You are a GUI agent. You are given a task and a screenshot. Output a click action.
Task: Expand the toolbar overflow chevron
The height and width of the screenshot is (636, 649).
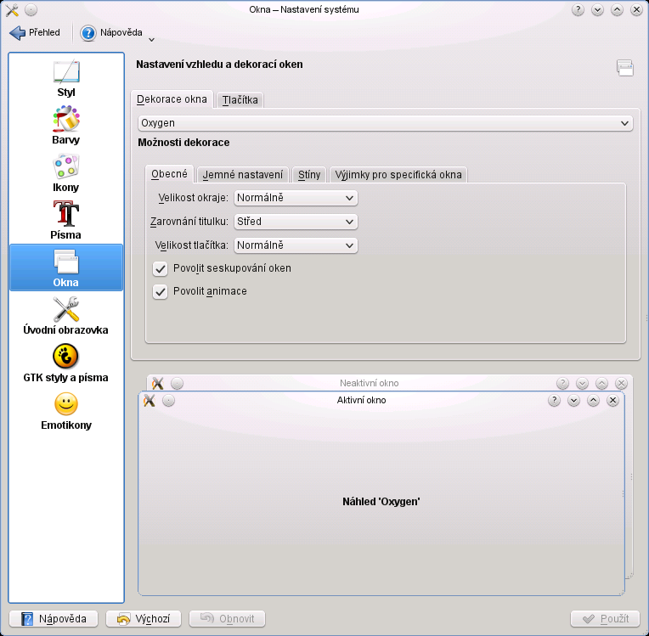151,40
